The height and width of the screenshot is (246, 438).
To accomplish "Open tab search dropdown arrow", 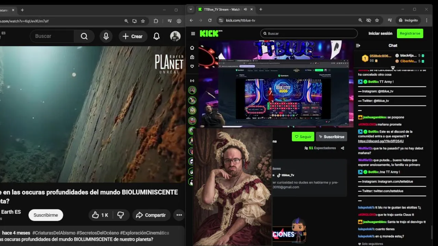I will tap(191, 10).
